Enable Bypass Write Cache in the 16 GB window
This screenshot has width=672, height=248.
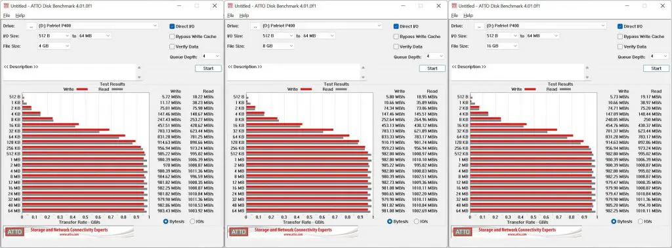(619, 37)
